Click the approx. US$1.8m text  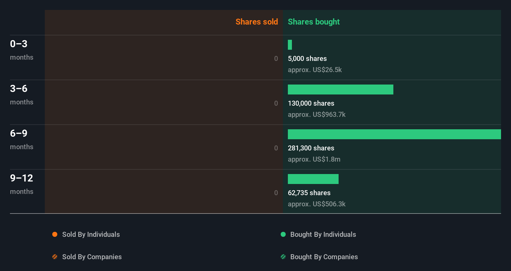pos(314,159)
